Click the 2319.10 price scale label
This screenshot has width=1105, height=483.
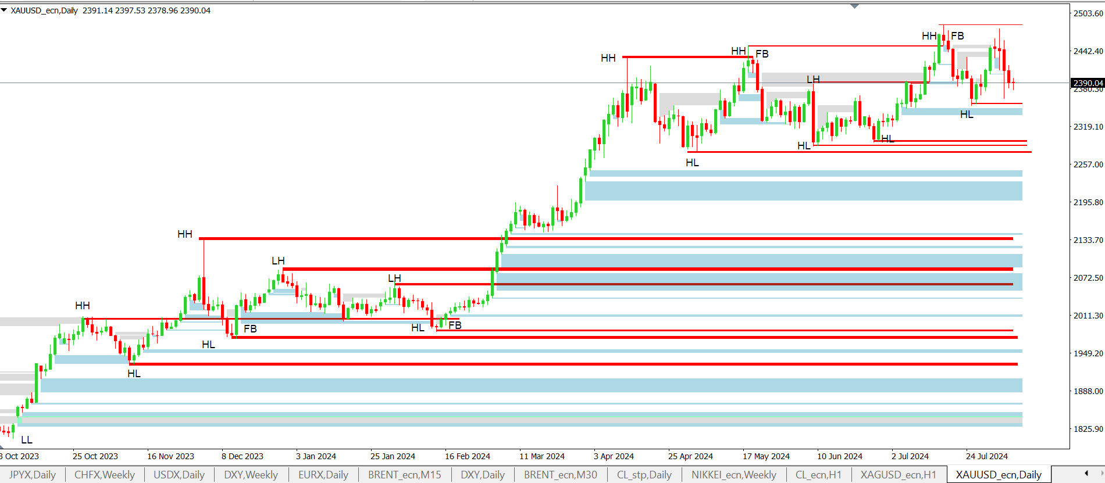pyautogui.click(x=1088, y=127)
